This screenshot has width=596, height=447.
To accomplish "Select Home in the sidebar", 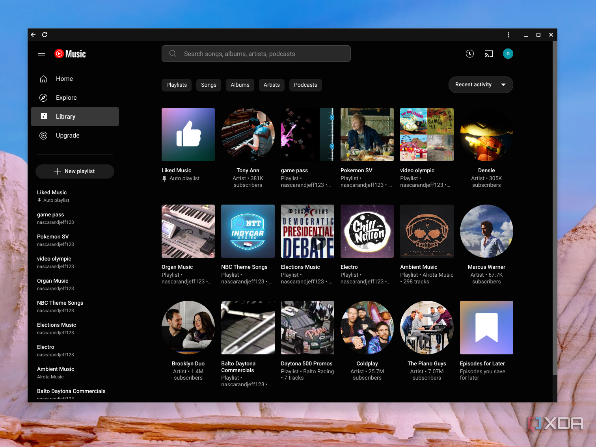I will click(x=75, y=79).
